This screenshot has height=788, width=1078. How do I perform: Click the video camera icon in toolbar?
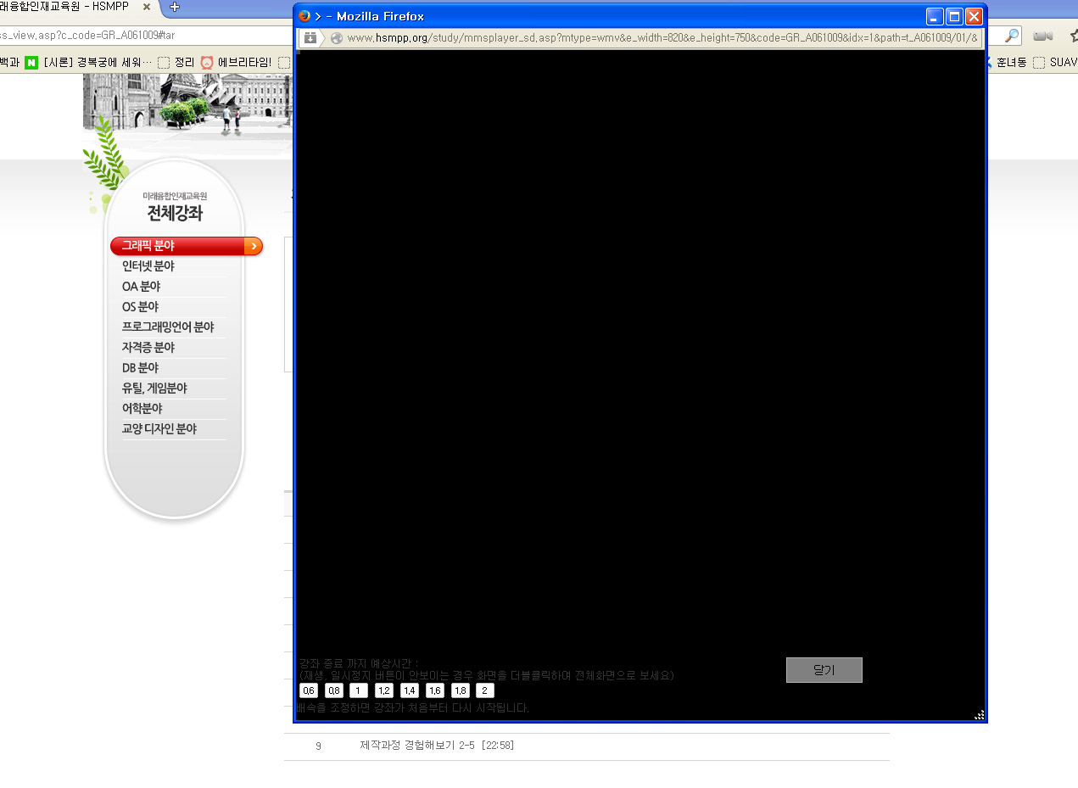[1042, 36]
